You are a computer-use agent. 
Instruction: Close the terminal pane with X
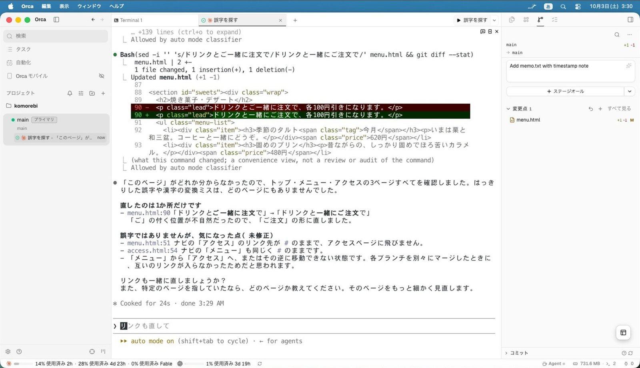(x=497, y=31)
